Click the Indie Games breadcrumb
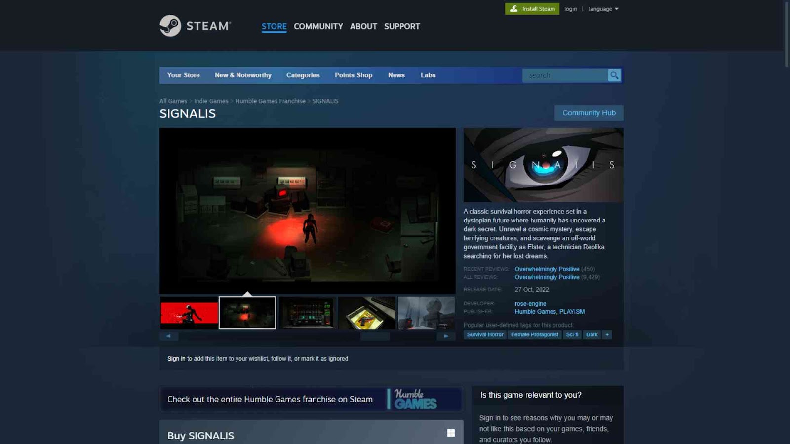This screenshot has height=444, width=790. pyautogui.click(x=211, y=101)
